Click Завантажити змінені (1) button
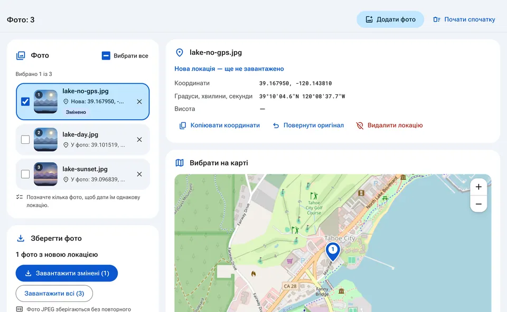Screen dimensions: 507x312 [x=67, y=273]
